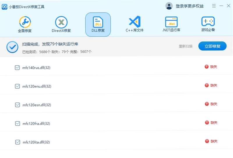Viewport: 233px width, 158px height.
Task: Uncheck the mfc120enu.dll(32) checkbox
Action: point(17,86)
